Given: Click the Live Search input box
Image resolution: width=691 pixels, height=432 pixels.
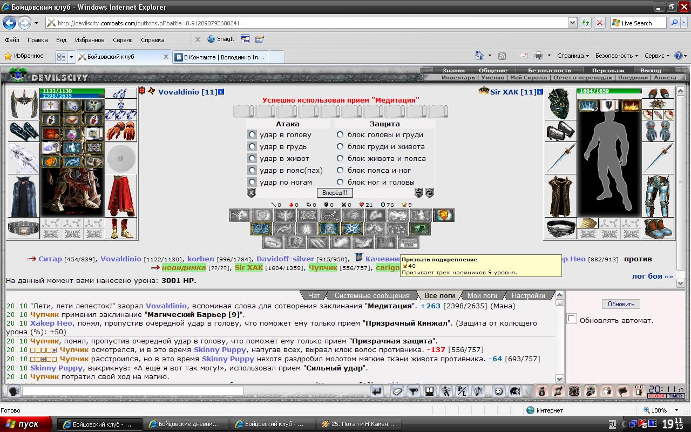Looking at the screenshot, I should [x=639, y=23].
